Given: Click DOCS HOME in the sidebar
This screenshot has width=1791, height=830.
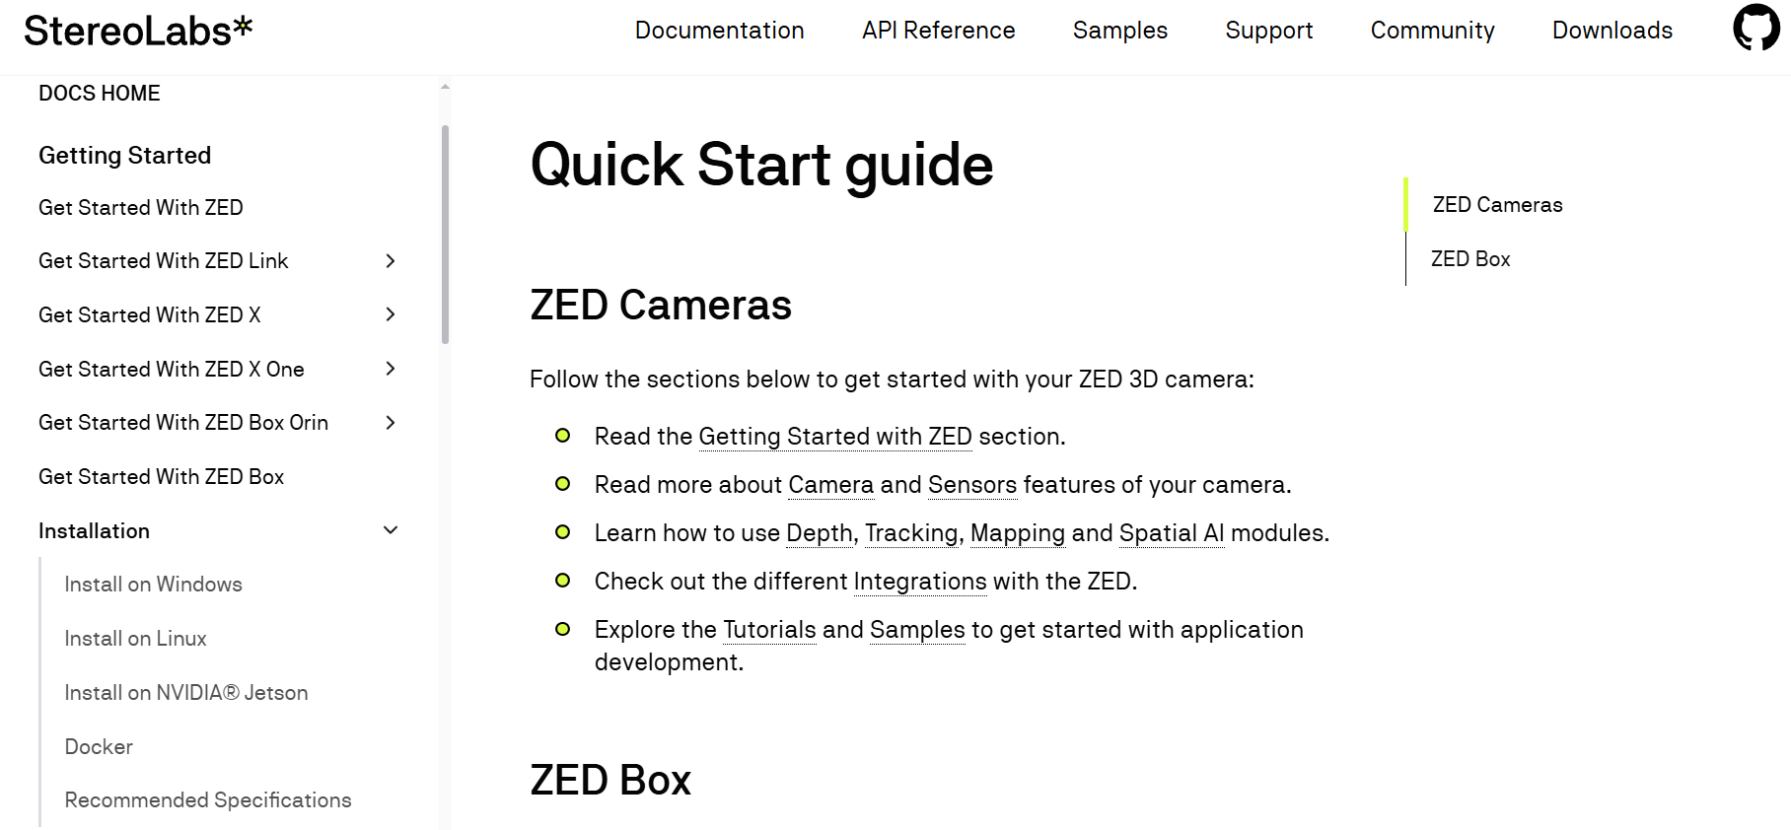Looking at the screenshot, I should pyautogui.click(x=100, y=93).
